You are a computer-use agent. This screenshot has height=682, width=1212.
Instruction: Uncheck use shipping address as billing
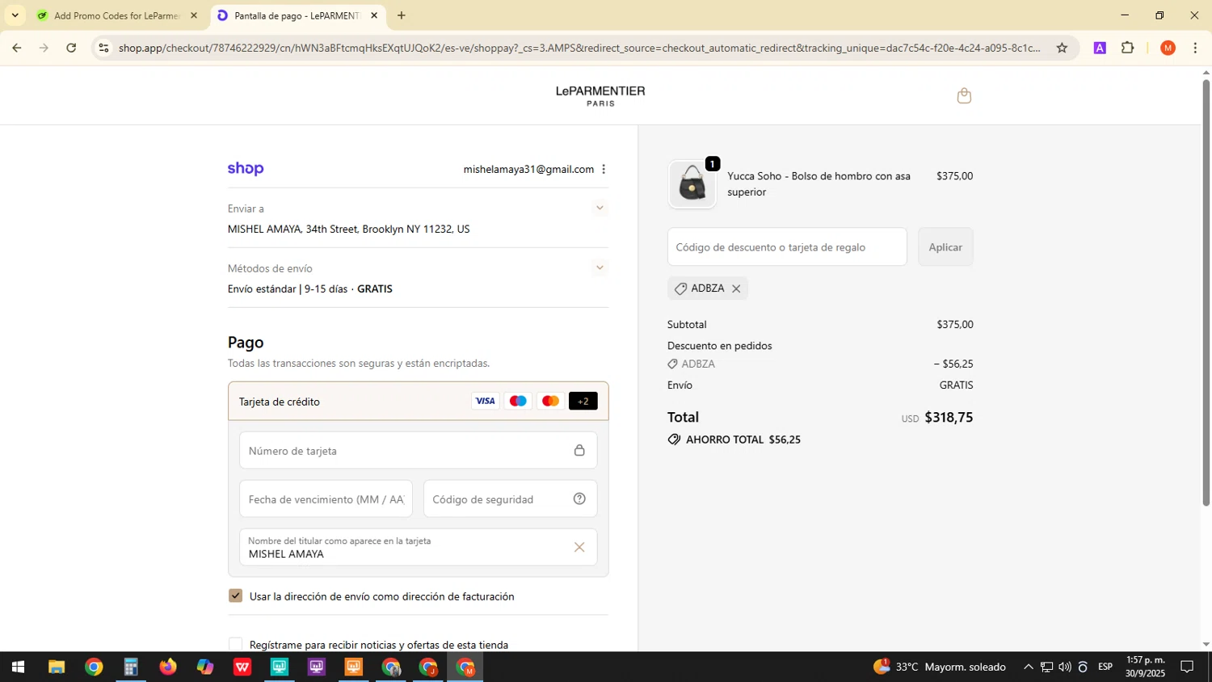[235, 596]
